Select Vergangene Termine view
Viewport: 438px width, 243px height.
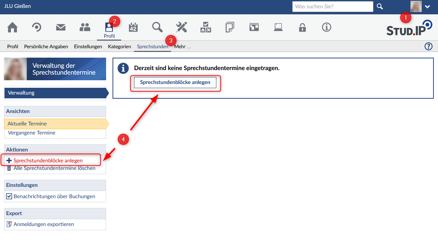(32, 133)
